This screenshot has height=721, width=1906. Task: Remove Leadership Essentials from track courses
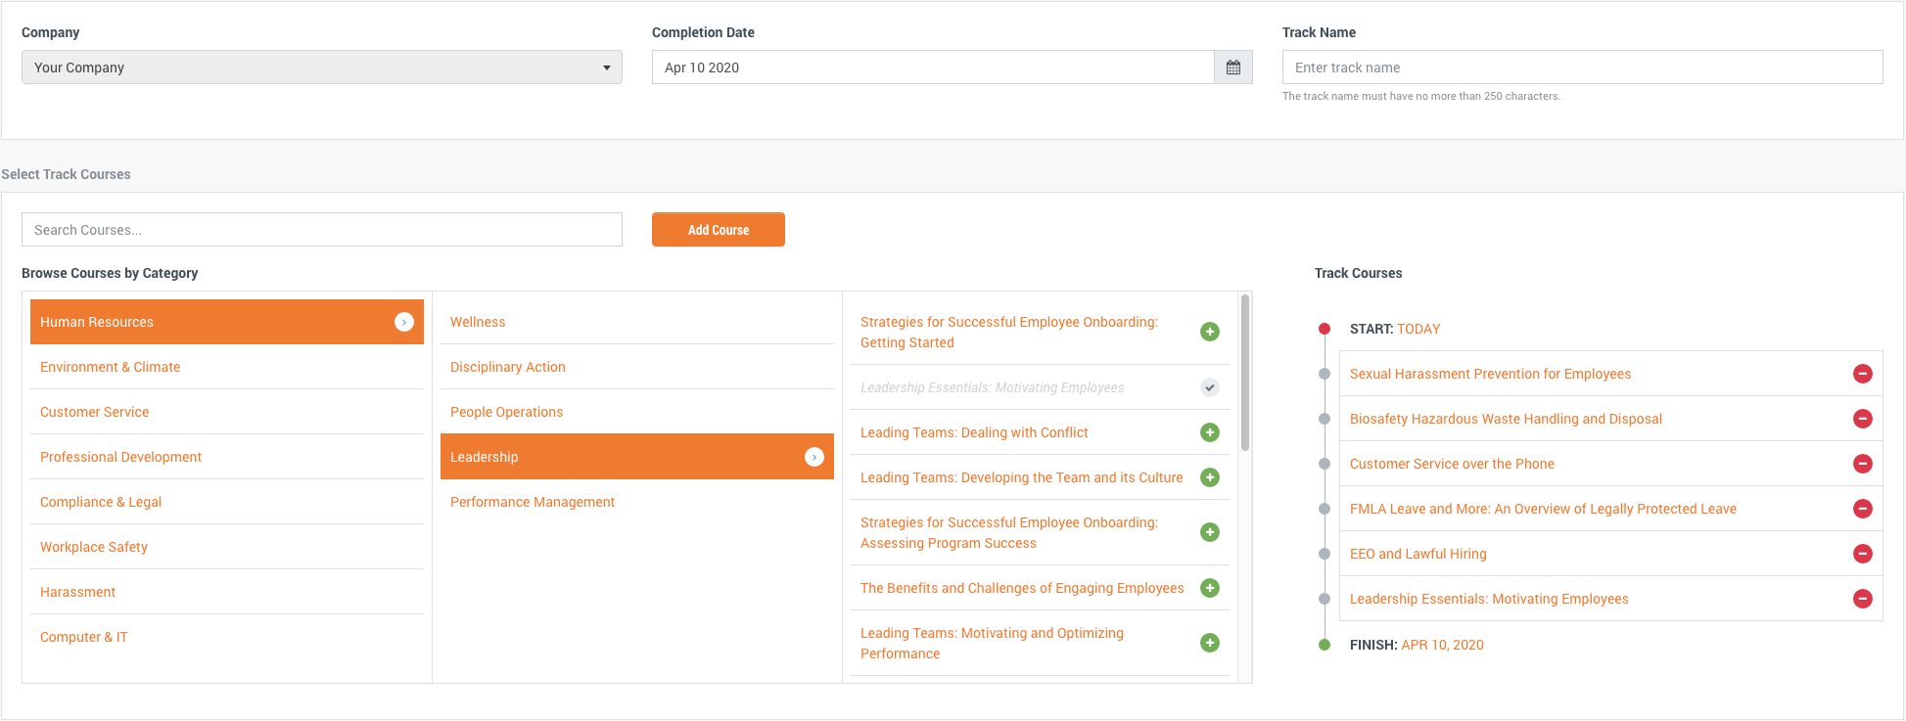1862,599
